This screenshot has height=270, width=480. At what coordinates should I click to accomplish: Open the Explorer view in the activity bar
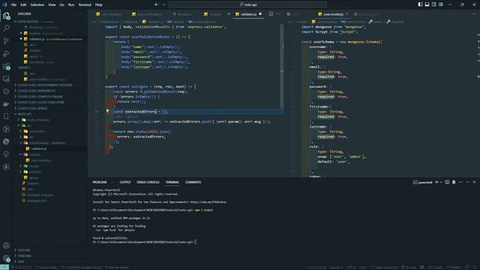tap(6, 16)
